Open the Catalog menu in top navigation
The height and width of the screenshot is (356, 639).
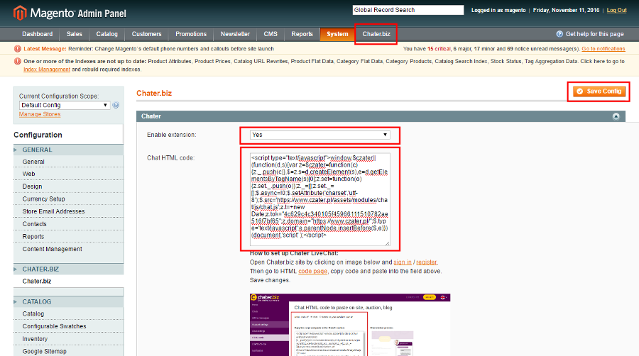coord(106,34)
